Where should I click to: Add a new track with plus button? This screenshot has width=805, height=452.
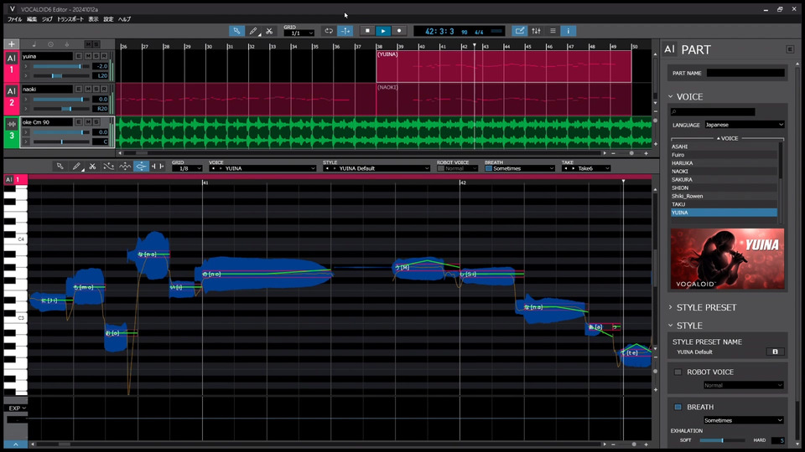[11, 44]
